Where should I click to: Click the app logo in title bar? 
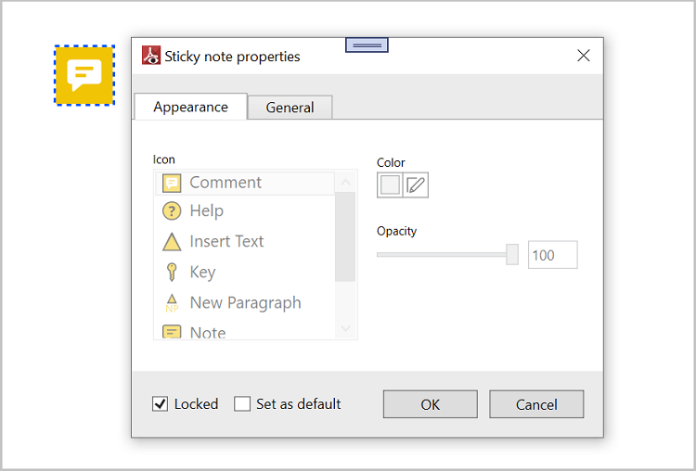click(151, 57)
